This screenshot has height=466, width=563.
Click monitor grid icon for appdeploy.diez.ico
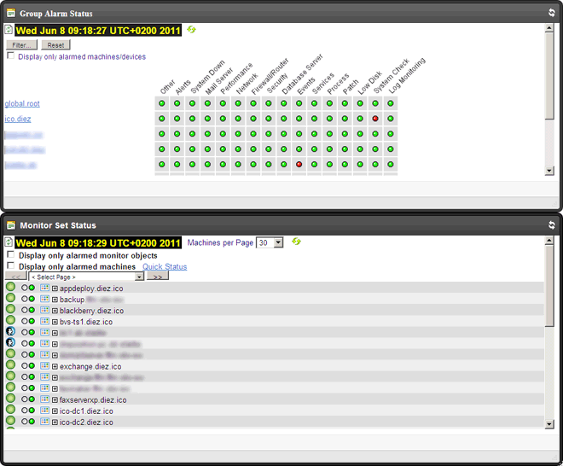click(44, 288)
